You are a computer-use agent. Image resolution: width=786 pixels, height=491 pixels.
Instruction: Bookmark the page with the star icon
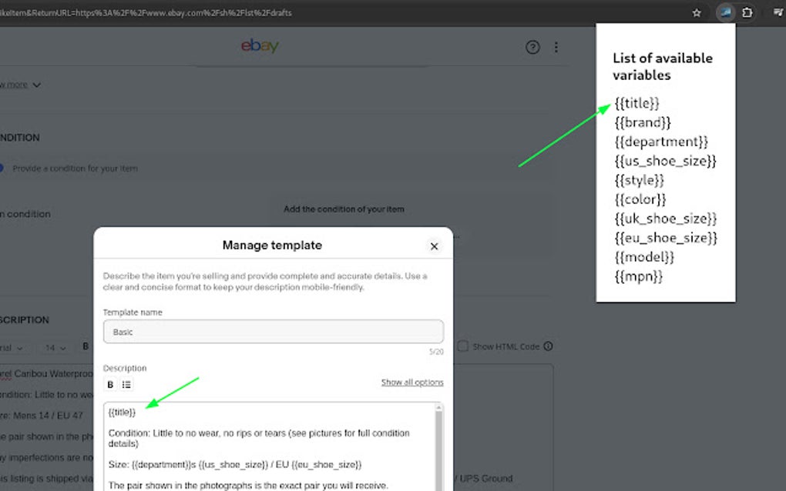point(697,13)
